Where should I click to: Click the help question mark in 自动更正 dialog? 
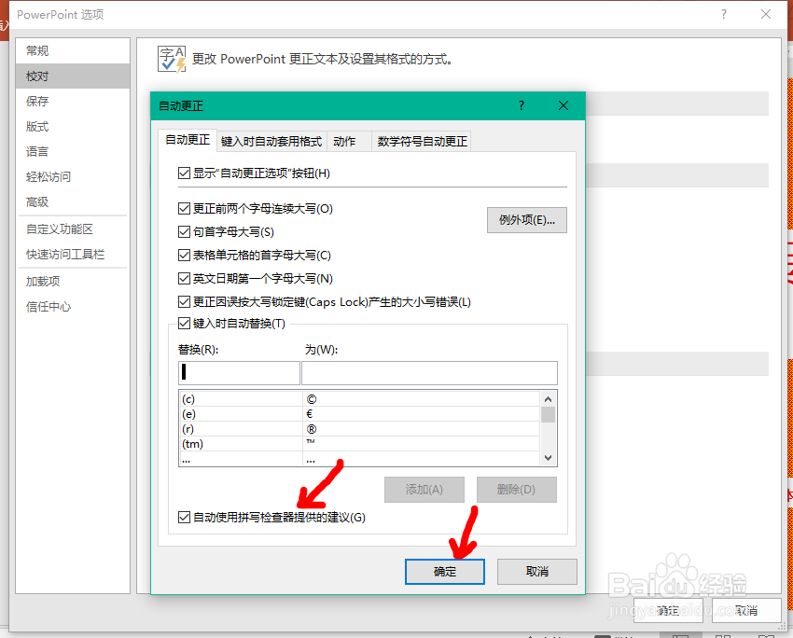pyautogui.click(x=522, y=105)
